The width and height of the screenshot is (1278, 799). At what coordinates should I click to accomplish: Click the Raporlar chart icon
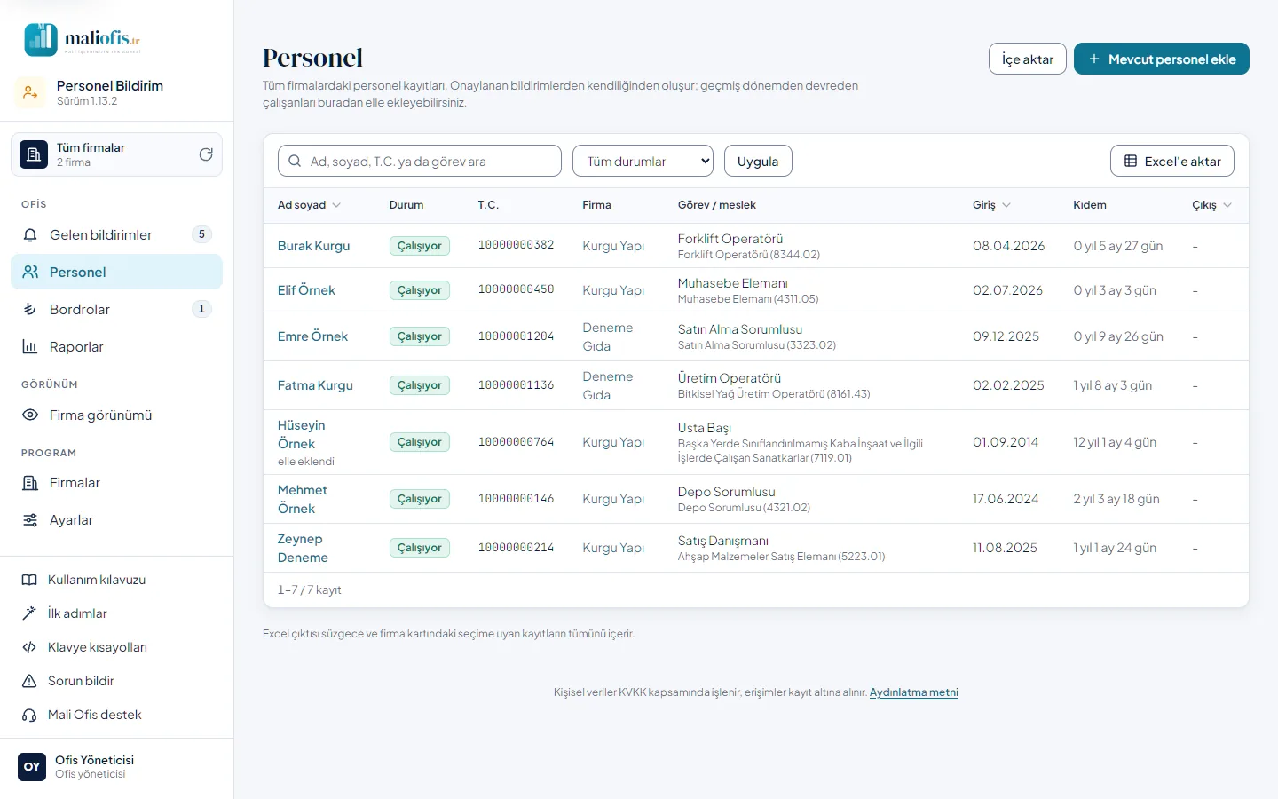30,347
